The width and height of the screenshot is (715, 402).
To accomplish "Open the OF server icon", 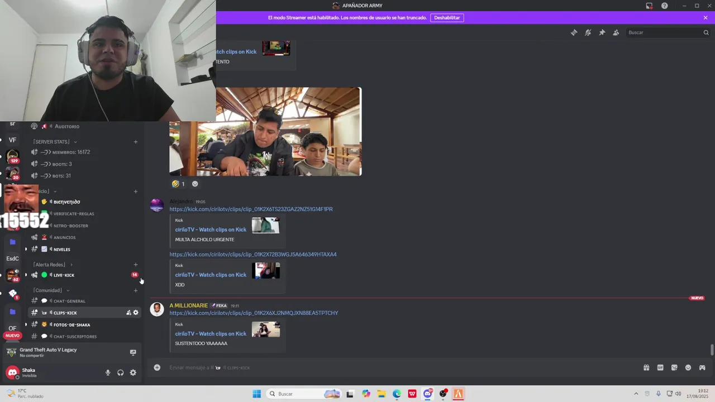I will [12, 328].
